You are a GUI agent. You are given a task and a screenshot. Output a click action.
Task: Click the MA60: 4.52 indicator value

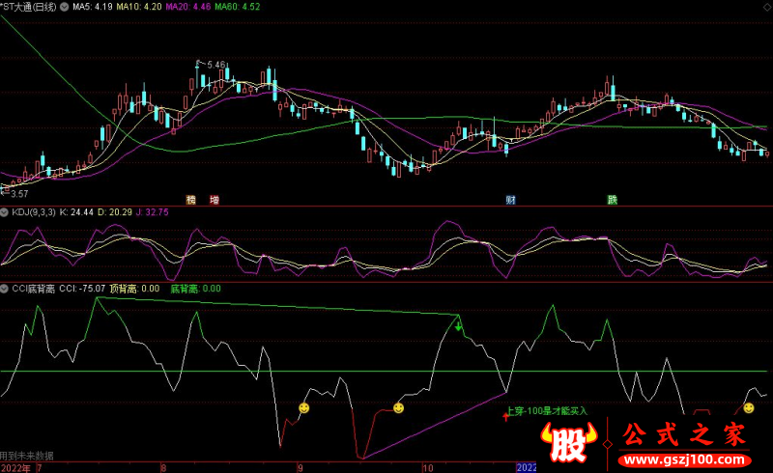[x=238, y=7]
